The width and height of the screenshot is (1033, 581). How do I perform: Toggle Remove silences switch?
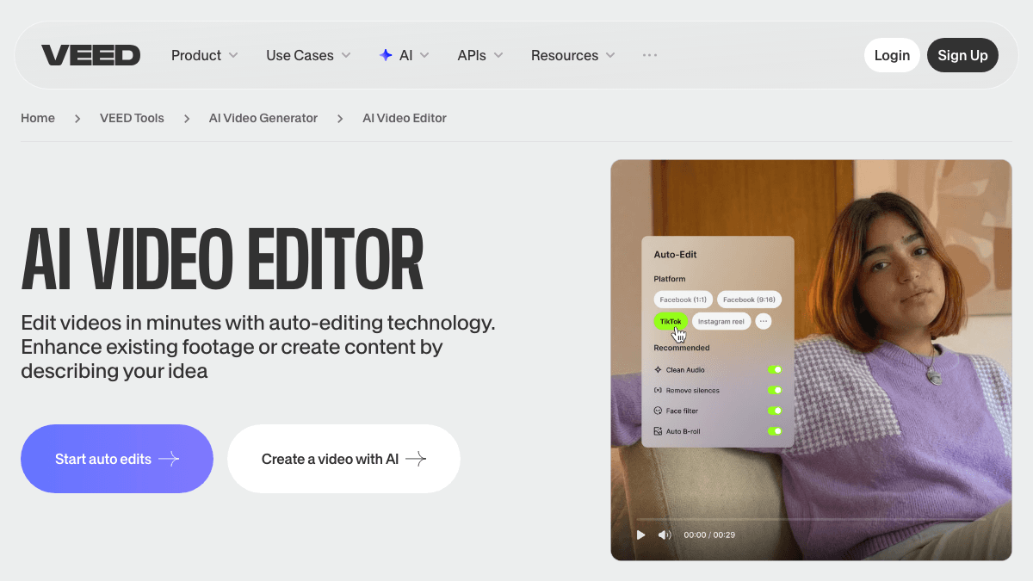[775, 390]
